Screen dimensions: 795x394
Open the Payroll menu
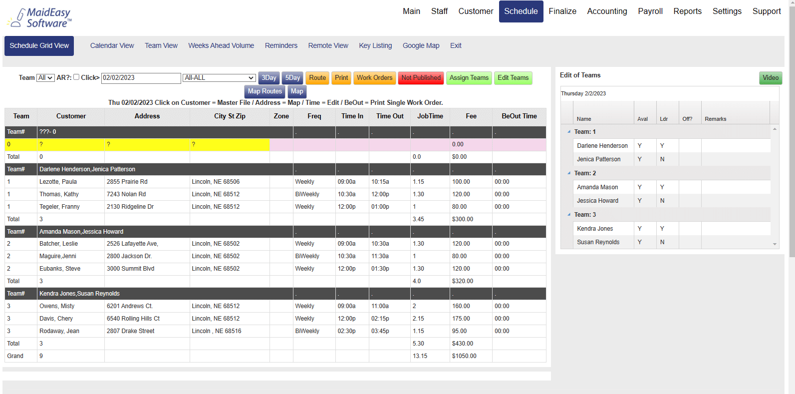tap(650, 11)
